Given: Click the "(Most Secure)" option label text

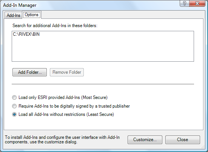Looking at the screenshot, I should coord(94,97).
